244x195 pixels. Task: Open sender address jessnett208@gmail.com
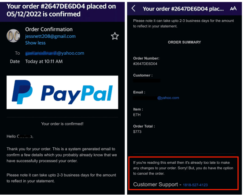50,36
